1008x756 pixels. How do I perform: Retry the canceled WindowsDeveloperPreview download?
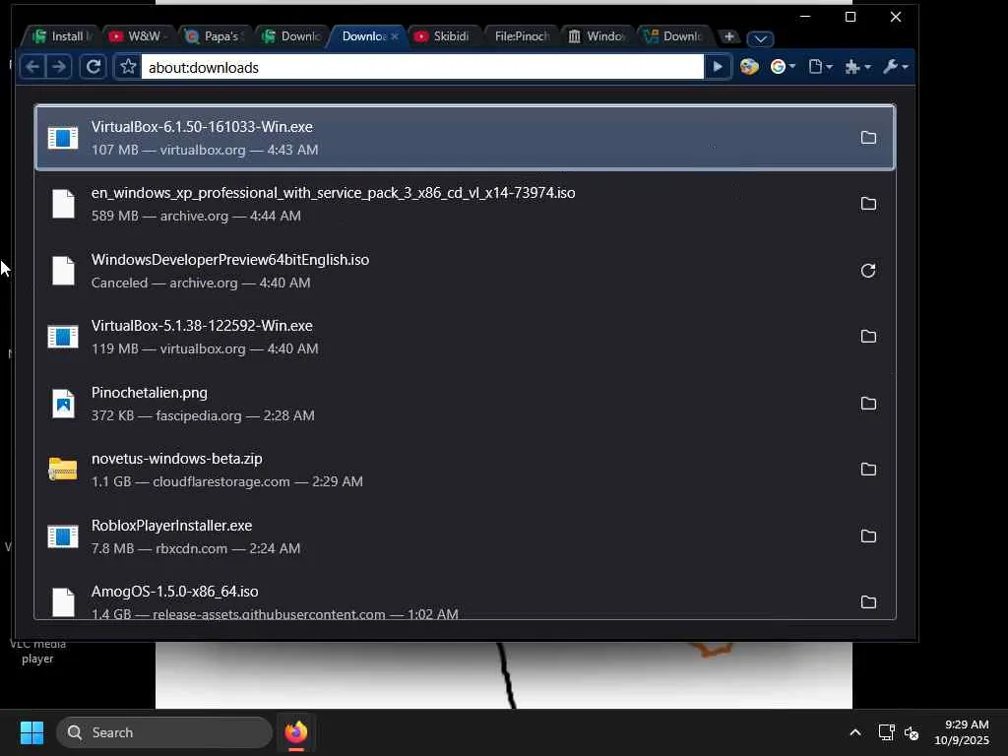(868, 271)
